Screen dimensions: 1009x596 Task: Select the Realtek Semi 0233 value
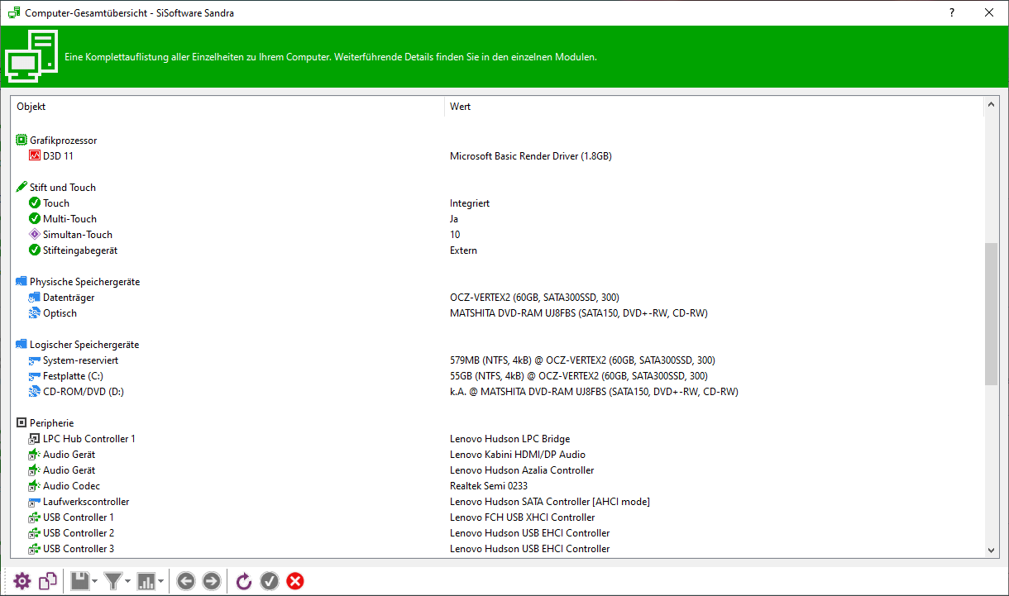pyautogui.click(x=489, y=486)
